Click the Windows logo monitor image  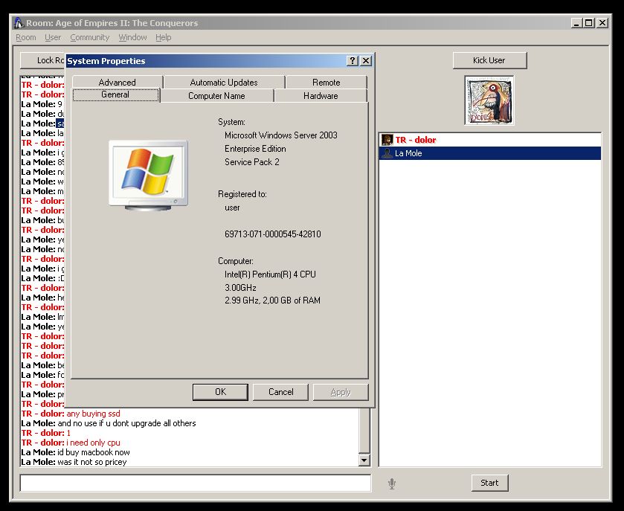148,175
